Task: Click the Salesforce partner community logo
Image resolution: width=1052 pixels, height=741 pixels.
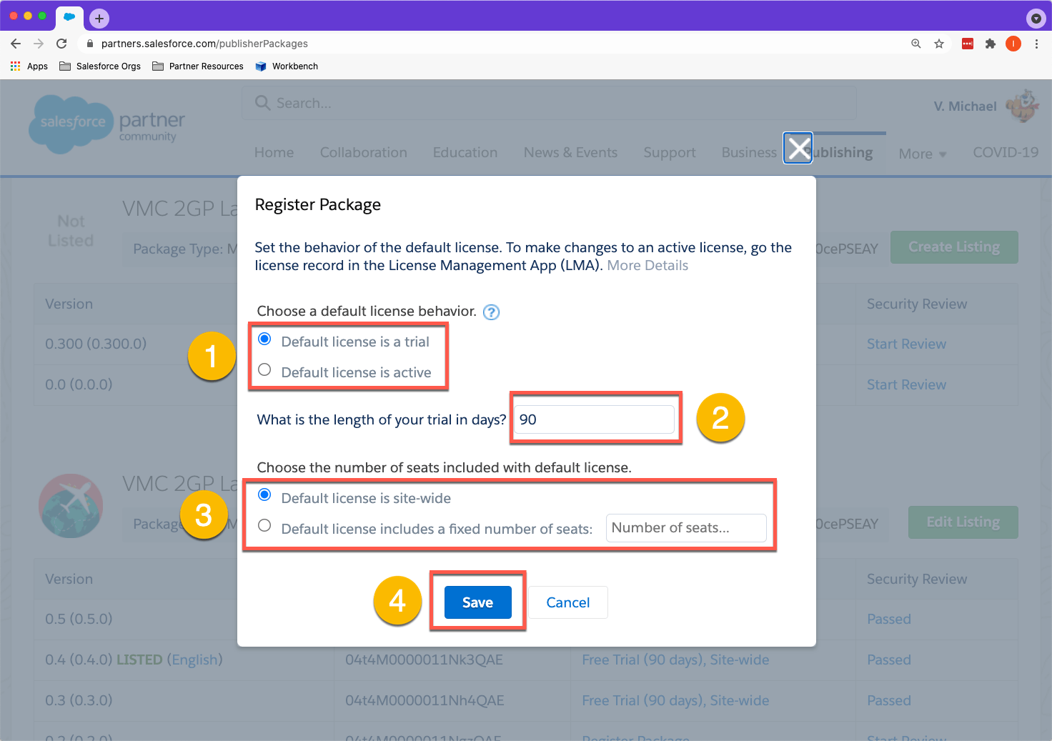Action: coord(107,124)
